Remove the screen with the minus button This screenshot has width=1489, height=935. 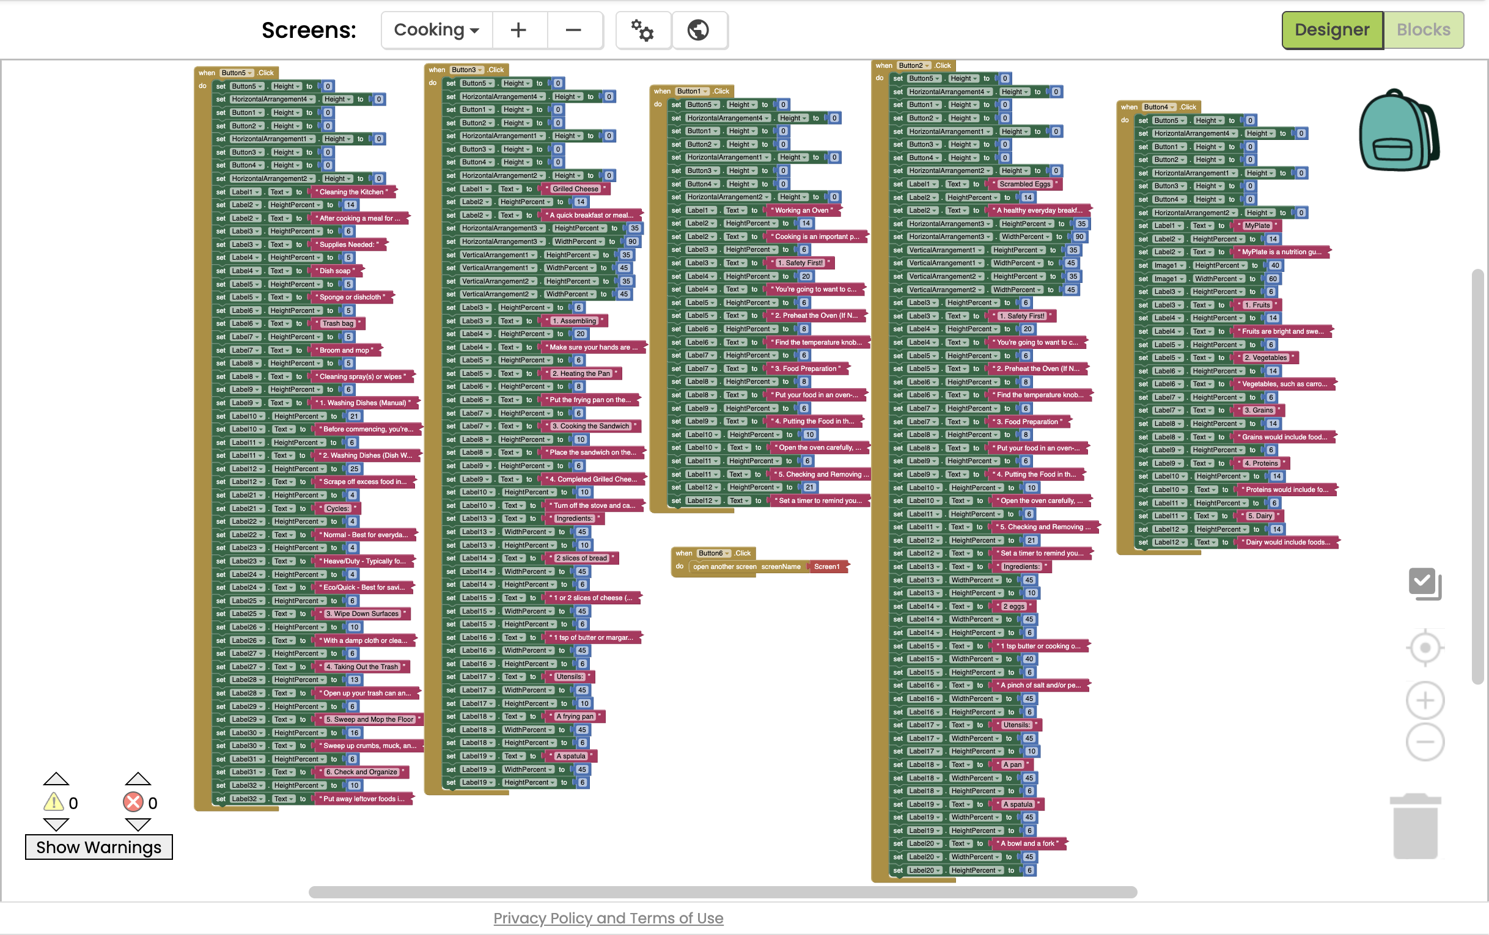573,30
